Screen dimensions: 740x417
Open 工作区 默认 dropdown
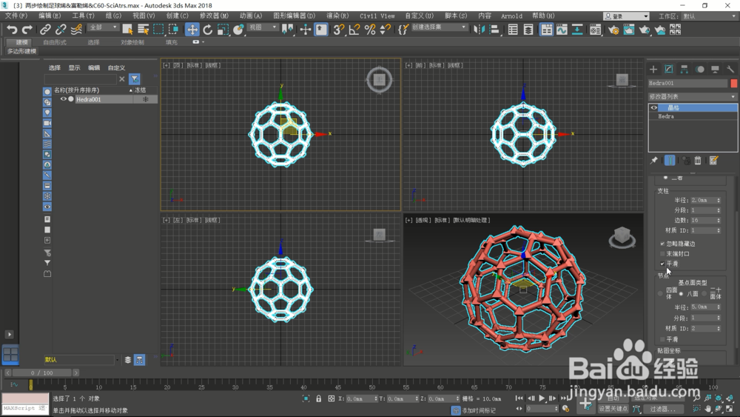click(709, 16)
